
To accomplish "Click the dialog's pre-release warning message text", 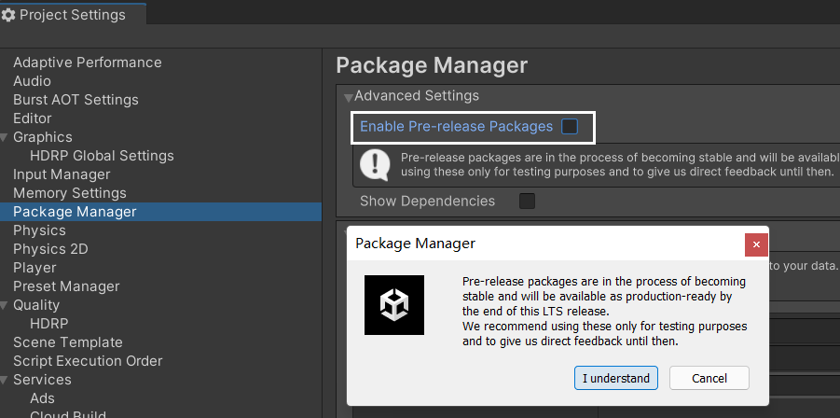I will (x=604, y=312).
